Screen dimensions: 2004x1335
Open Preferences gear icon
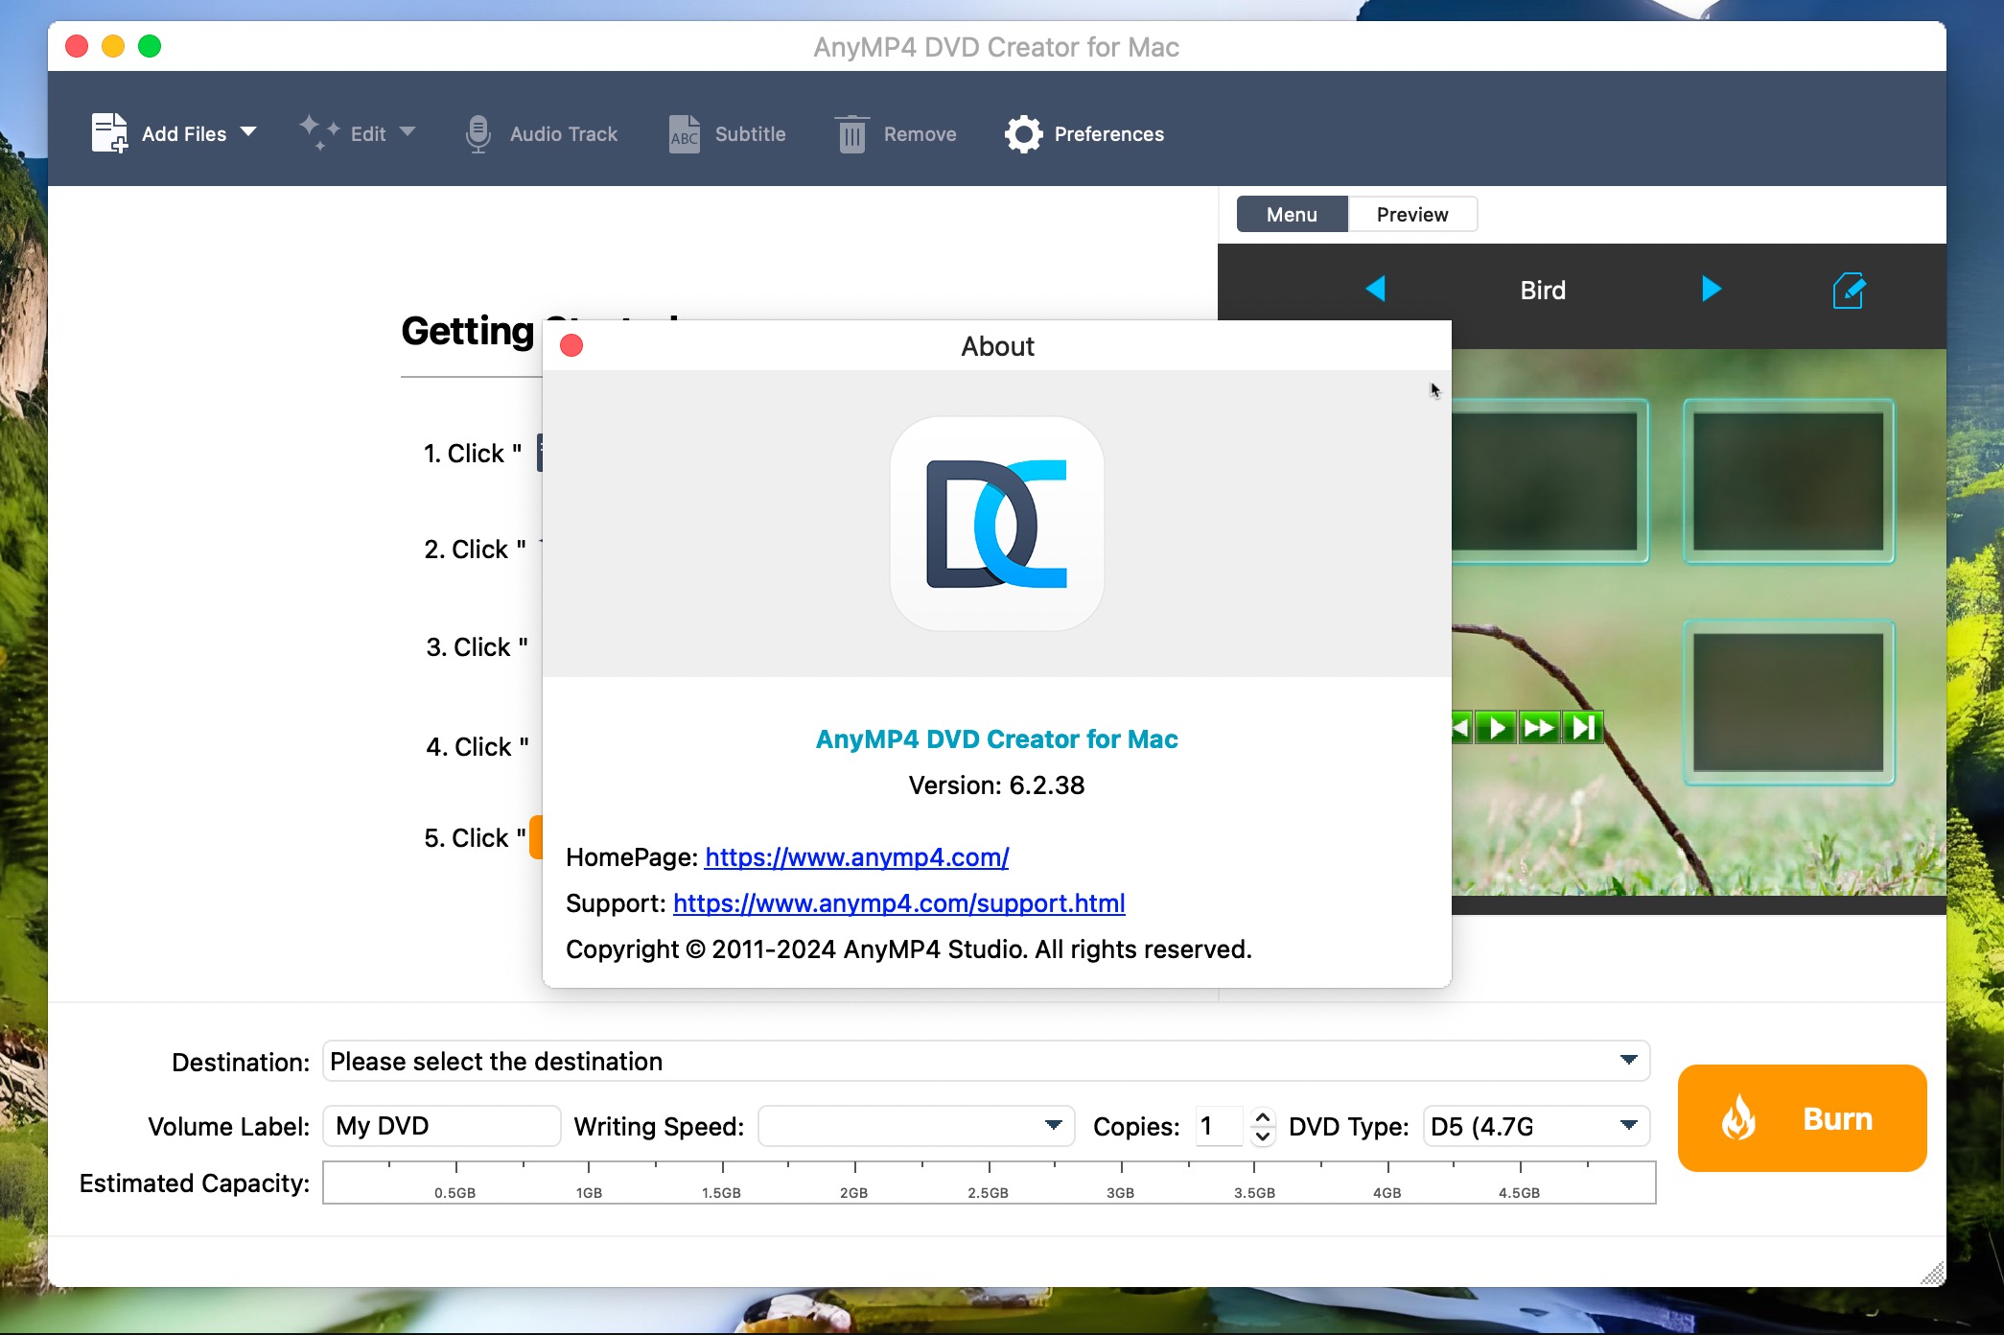click(x=1023, y=134)
